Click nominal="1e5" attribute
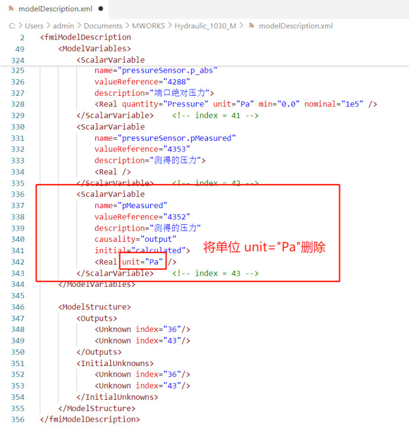Screen dimensions: 409x440 point(334,104)
